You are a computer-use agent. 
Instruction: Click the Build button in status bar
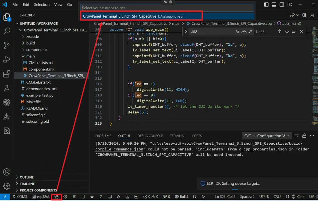click(181, 197)
